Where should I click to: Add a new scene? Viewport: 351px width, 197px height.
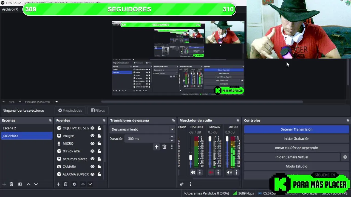(x=4, y=184)
